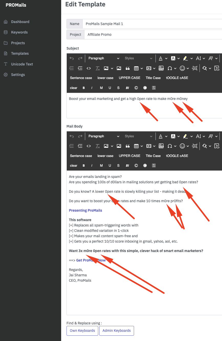The width and height of the screenshot is (222, 341).
Task: Insert HTML embed in Subject editor
Action: pyautogui.click(x=161, y=68)
